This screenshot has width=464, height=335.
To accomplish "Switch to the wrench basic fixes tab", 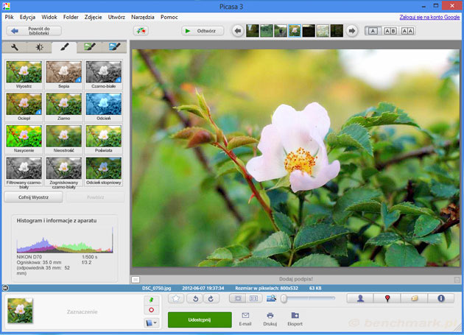I will pyautogui.click(x=14, y=47).
